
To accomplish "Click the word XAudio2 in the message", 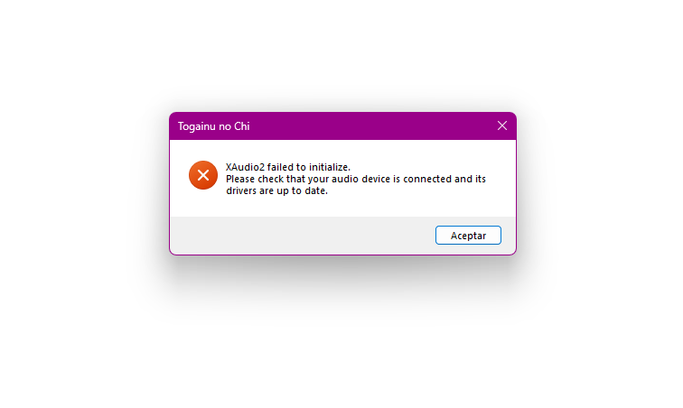I will pos(245,167).
